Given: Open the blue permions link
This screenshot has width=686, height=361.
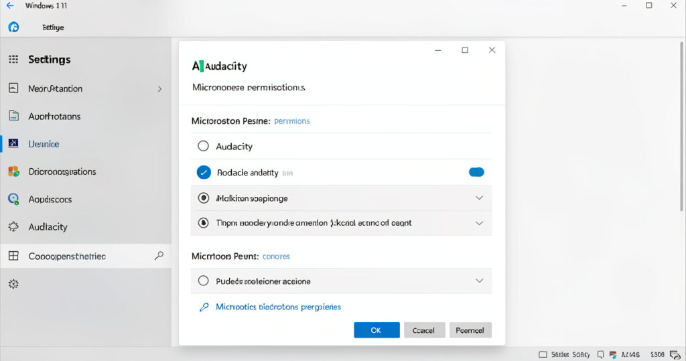Looking at the screenshot, I should (292, 121).
